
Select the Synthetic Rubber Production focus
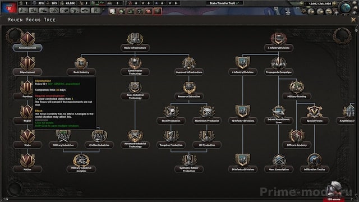tap(189, 163)
